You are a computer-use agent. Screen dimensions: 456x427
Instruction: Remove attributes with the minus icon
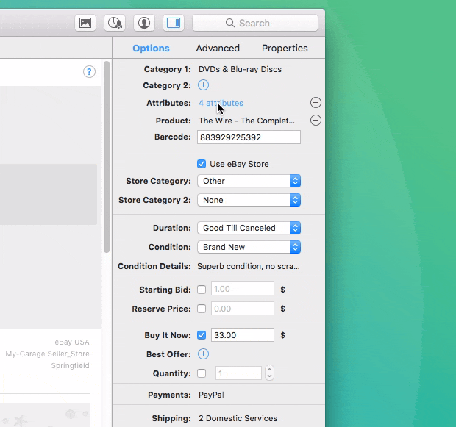316,103
